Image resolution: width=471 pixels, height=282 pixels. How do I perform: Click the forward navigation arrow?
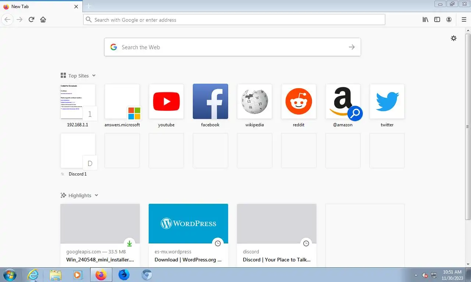coord(20,19)
